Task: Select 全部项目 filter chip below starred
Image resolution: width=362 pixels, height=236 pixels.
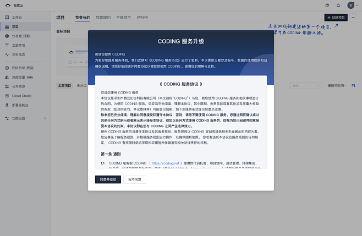Action: (x=65, y=86)
